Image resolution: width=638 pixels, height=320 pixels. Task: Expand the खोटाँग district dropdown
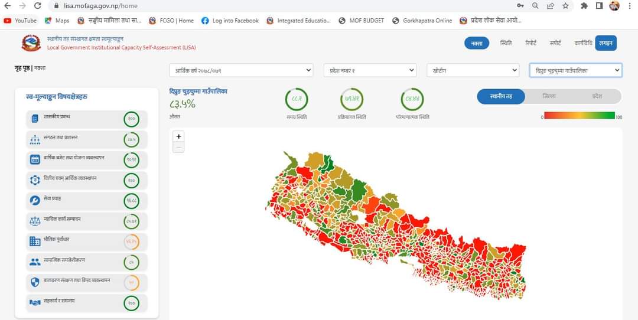coord(473,70)
